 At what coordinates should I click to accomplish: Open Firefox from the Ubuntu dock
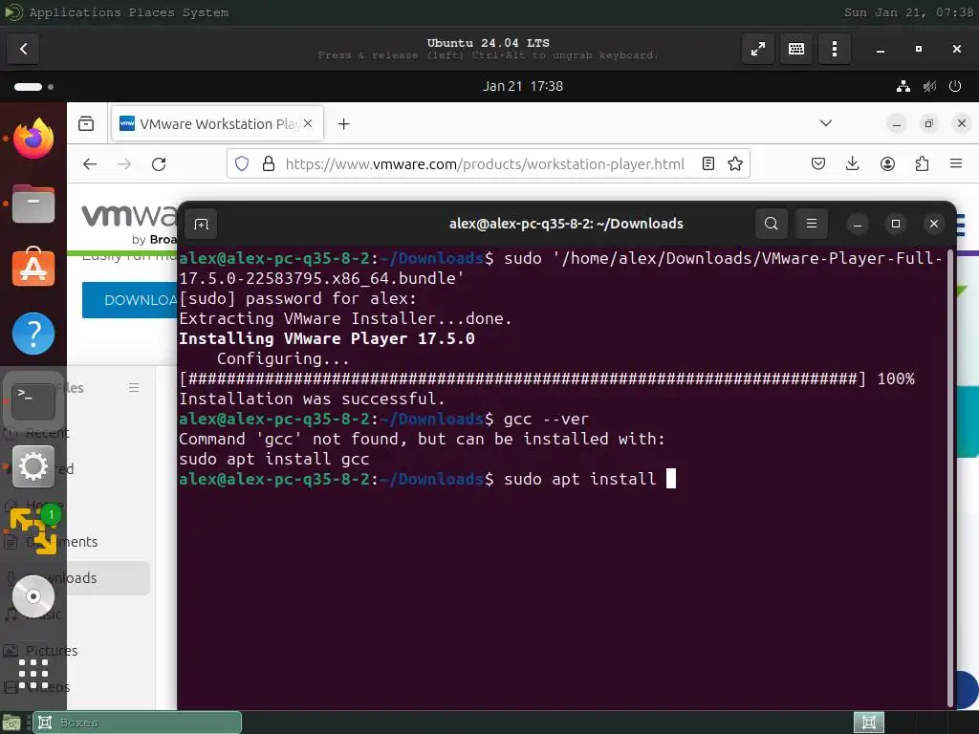pyautogui.click(x=33, y=139)
